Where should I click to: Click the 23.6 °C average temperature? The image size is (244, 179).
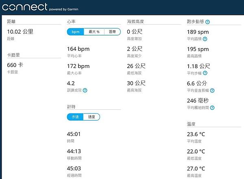196,134
